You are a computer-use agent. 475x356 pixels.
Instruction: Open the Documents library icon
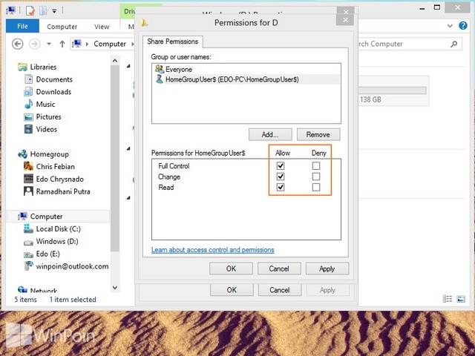(x=28, y=79)
